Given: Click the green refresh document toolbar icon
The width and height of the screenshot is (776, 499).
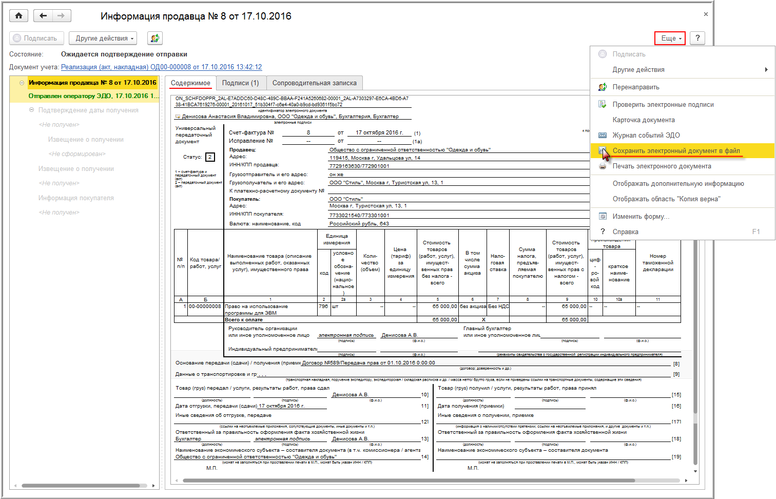Looking at the screenshot, I should [x=155, y=38].
